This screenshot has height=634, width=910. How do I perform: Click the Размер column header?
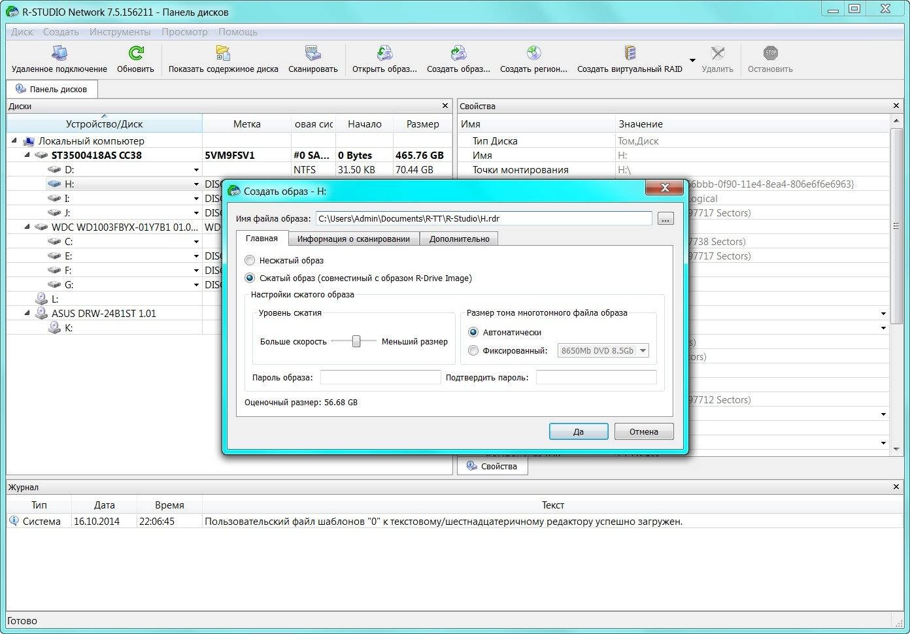click(422, 124)
